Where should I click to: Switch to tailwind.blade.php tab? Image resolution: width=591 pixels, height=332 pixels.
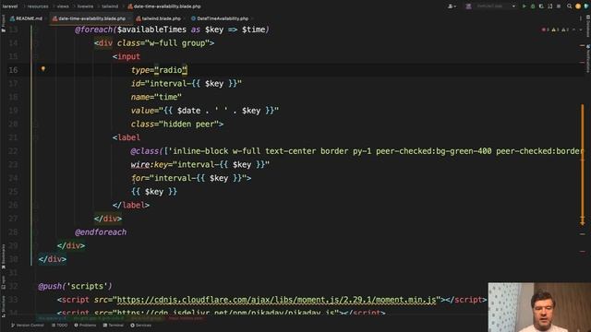click(158, 18)
